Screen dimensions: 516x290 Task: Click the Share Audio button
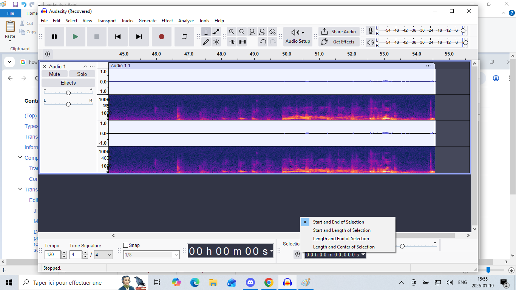pyautogui.click(x=339, y=32)
